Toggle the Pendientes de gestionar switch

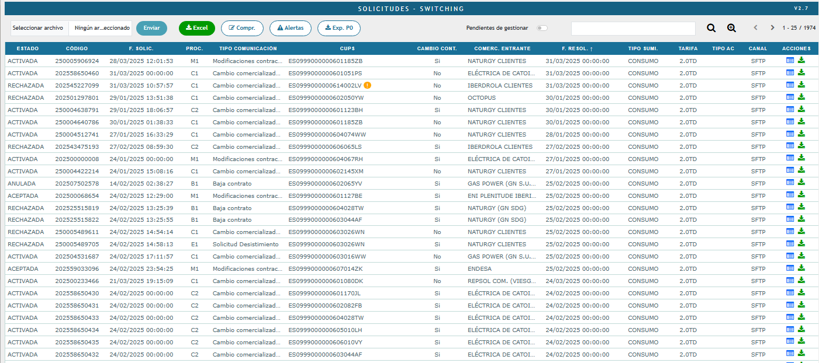coord(542,28)
